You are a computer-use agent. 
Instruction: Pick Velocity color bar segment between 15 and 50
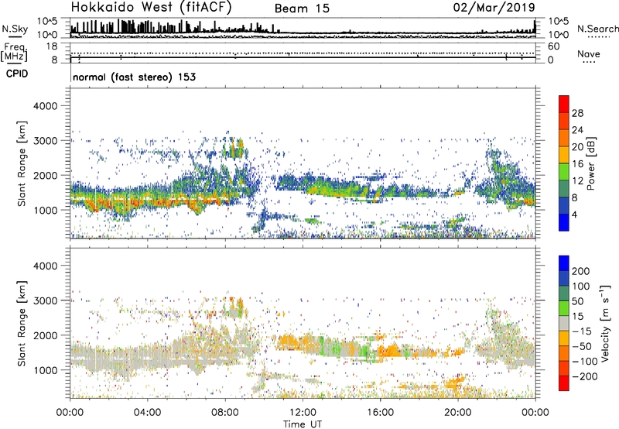point(564,308)
